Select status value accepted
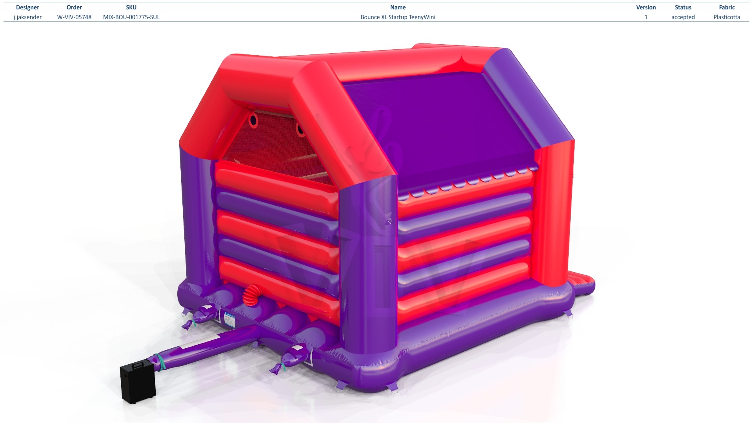 tap(683, 17)
